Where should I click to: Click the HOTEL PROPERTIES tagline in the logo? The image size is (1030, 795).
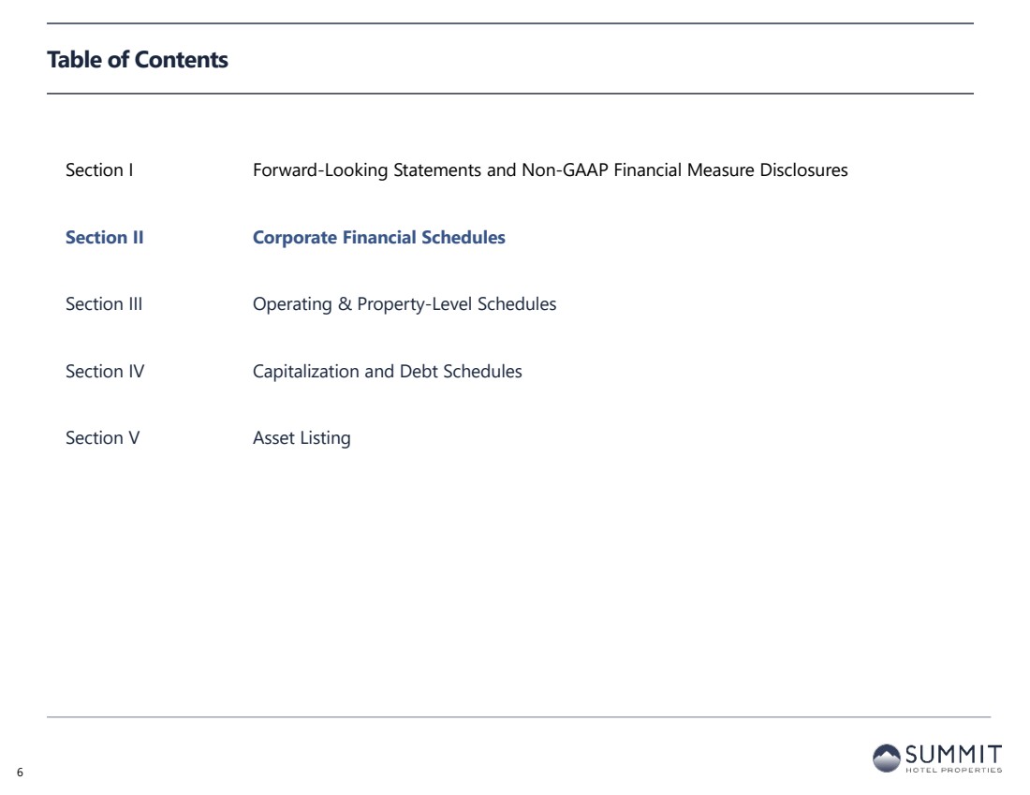[x=953, y=771]
